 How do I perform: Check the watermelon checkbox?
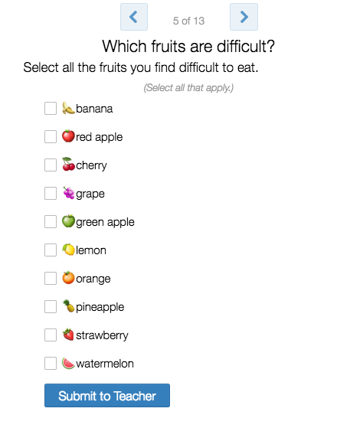click(x=51, y=364)
